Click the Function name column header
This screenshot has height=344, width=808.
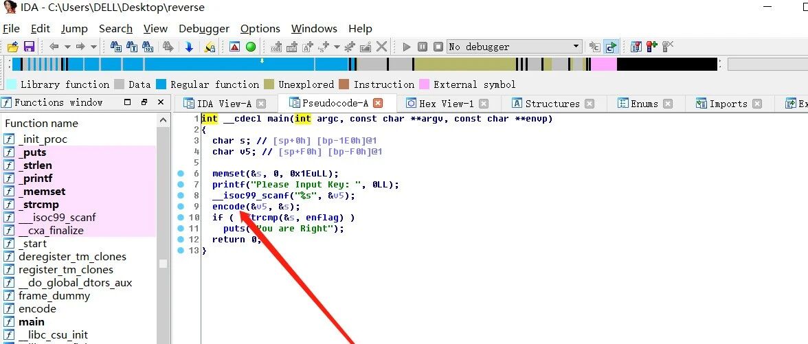[x=41, y=124]
